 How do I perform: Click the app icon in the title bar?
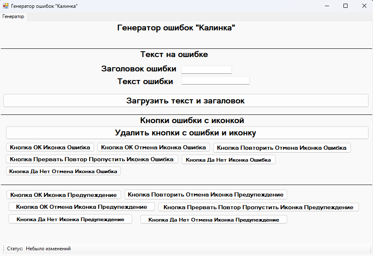[x=6, y=6]
